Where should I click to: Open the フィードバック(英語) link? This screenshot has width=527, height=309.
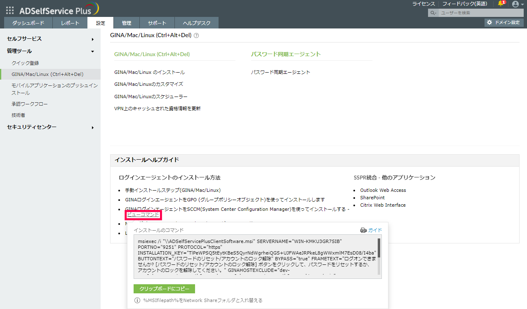465,4
